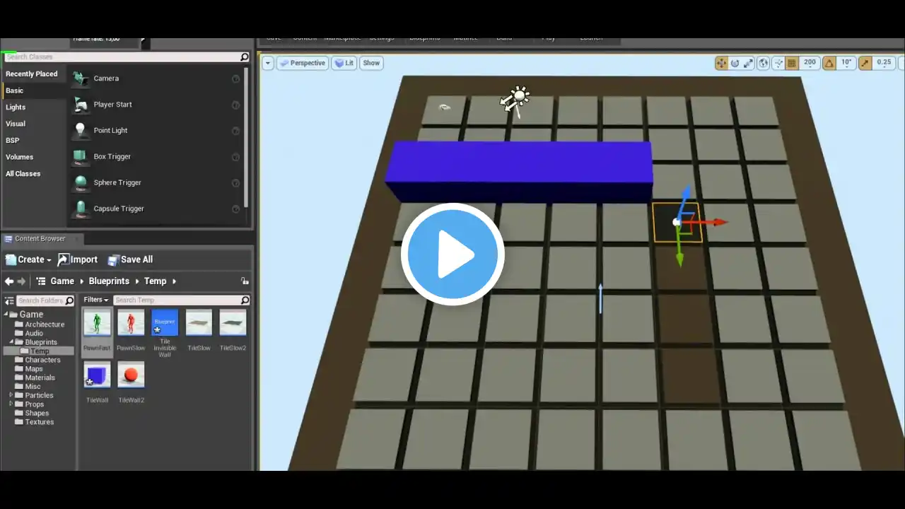Play the video with the center play button

tap(452, 255)
